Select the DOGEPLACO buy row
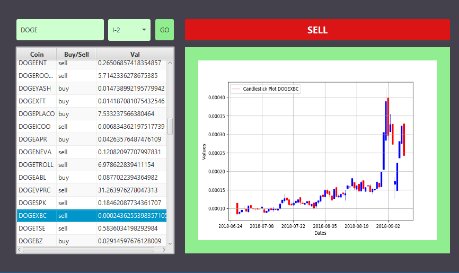Screen dimensions: 459x273 92,113
